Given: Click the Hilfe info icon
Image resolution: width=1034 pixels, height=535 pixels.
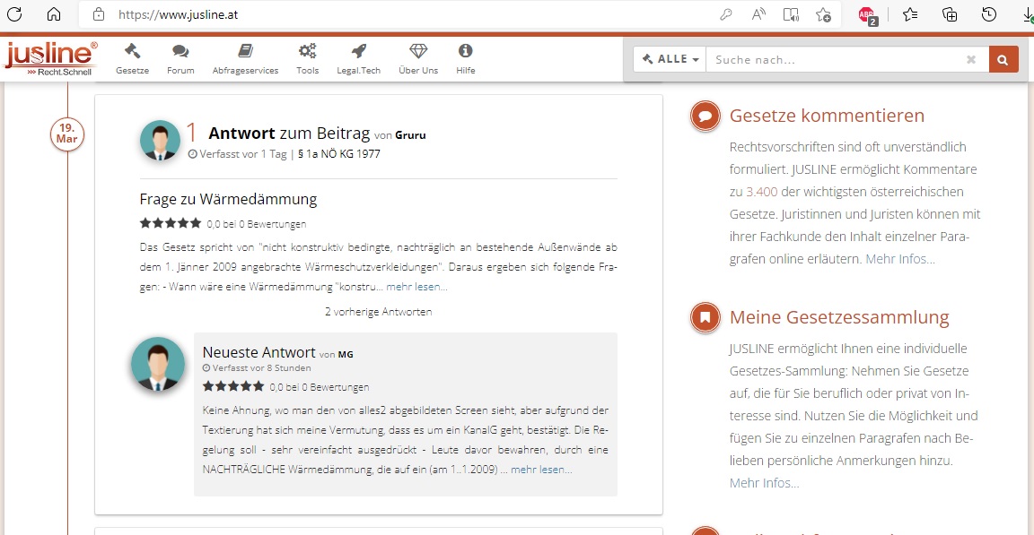Looking at the screenshot, I should coord(465,52).
